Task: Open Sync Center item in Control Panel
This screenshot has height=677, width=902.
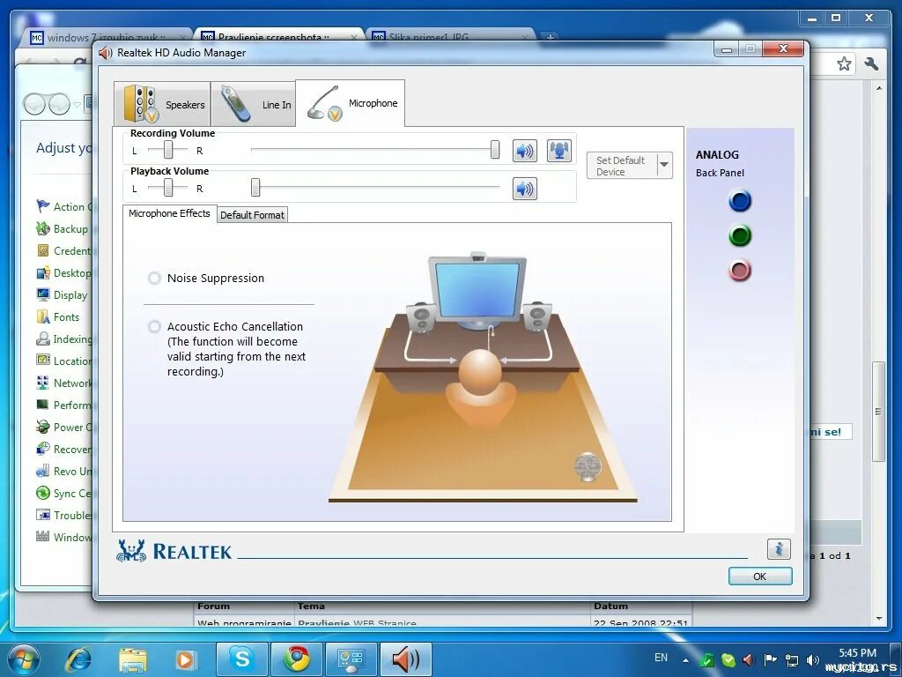Action: coord(63,494)
